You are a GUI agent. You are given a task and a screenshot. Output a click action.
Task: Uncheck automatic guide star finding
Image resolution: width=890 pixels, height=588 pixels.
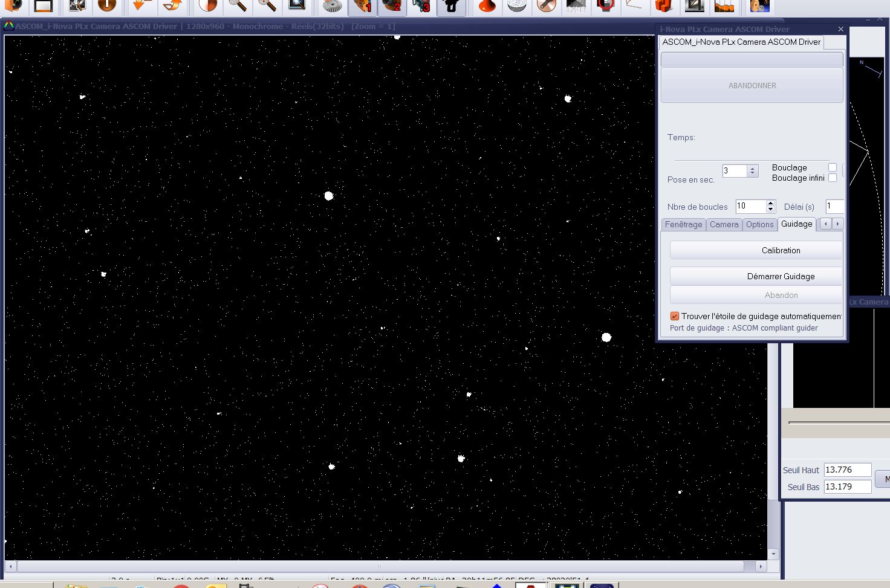675,316
